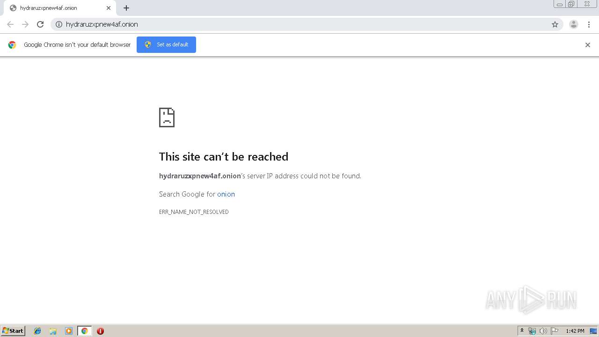Select ERR_NAME_NOT_RESOLVED error code text
The height and width of the screenshot is (337, 599).
[194, 212]
